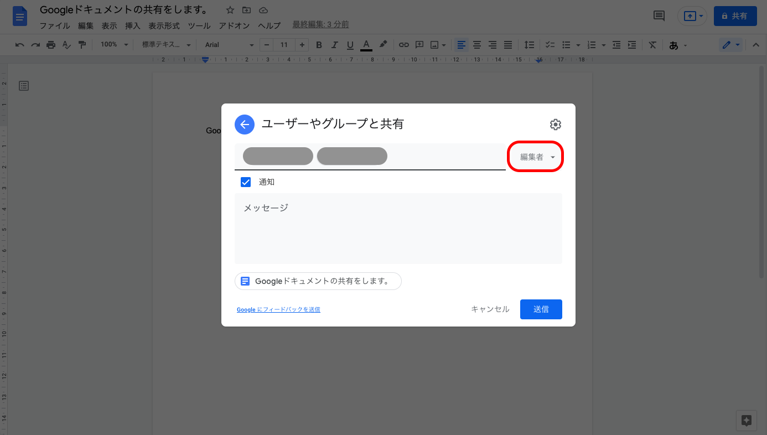Open the 編集 menu
Viewport: 767px width, 435px height.
(x=86, y=25)
